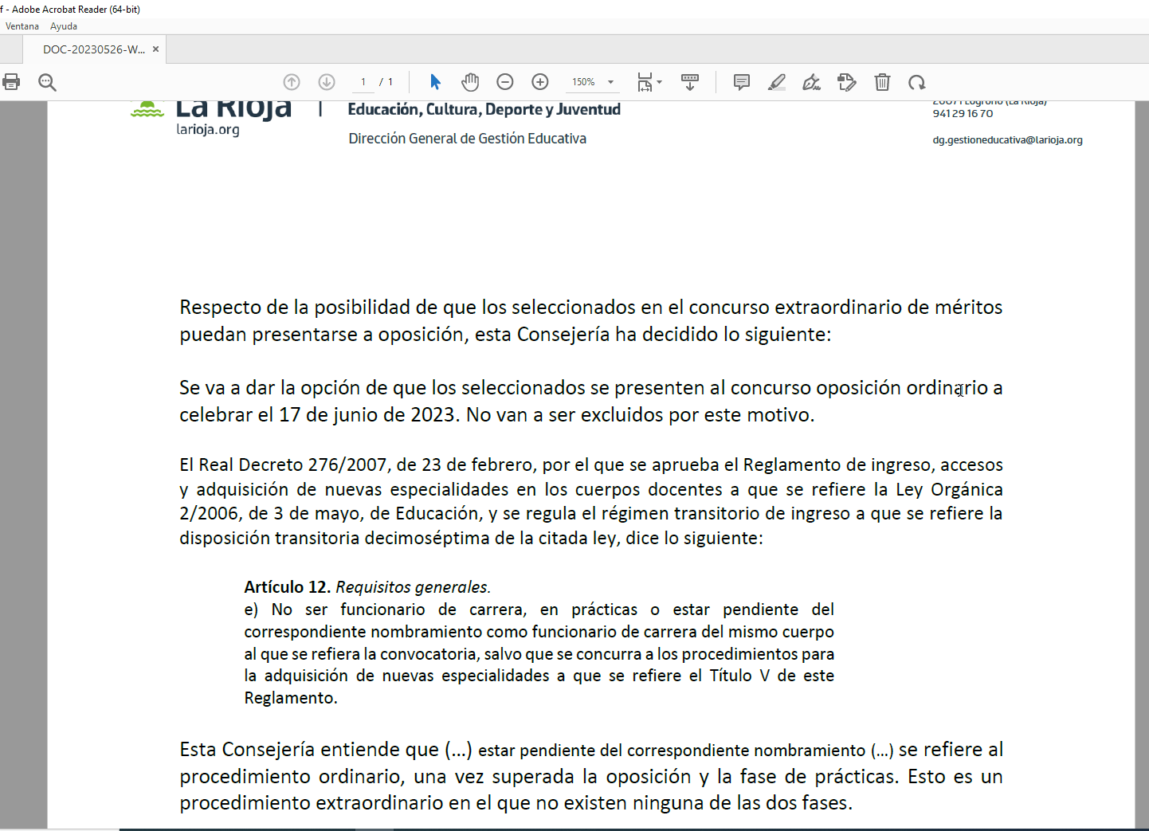The width and height of the screenshot is (1149, 831).
Task: Activate the Hand pan tool
Action: pos(470,82)
